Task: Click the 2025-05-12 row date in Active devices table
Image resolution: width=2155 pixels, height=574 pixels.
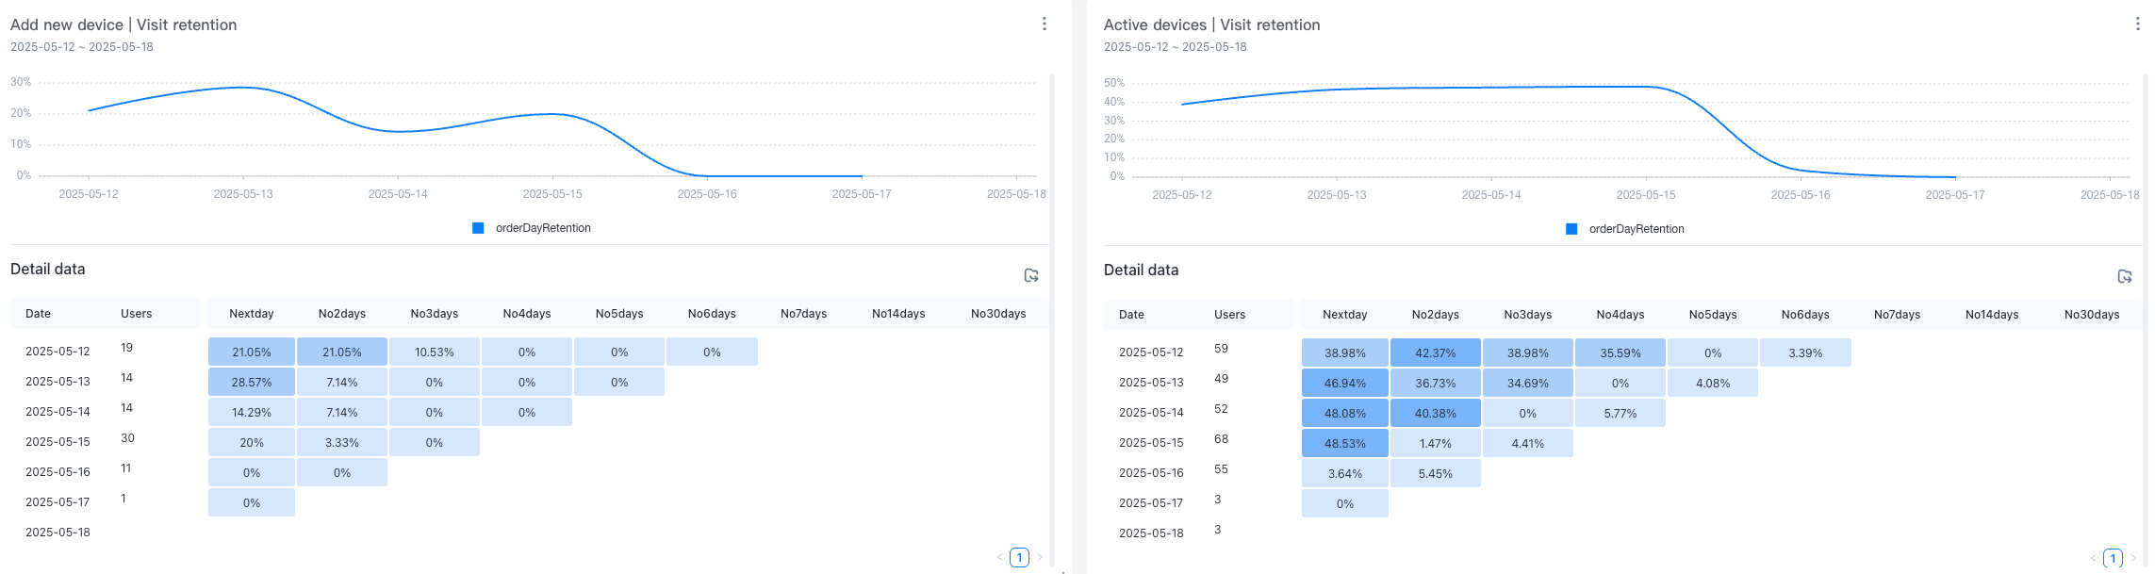Action: [x=1150, y=353]
